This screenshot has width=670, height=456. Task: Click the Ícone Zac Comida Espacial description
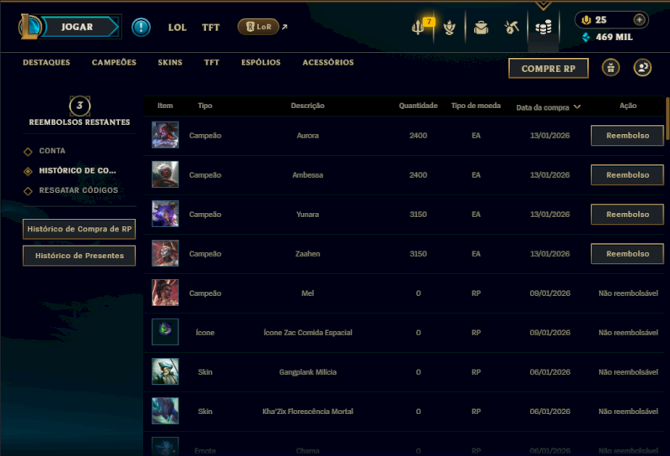307,333
